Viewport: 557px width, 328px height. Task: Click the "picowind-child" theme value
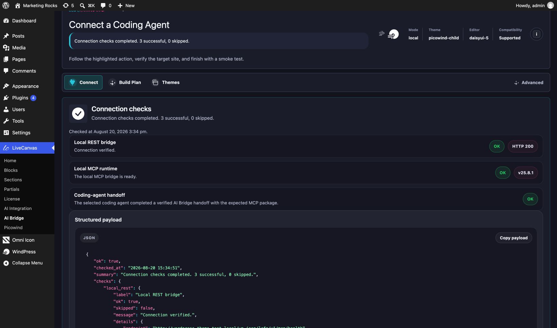click(x=443, y=38)
